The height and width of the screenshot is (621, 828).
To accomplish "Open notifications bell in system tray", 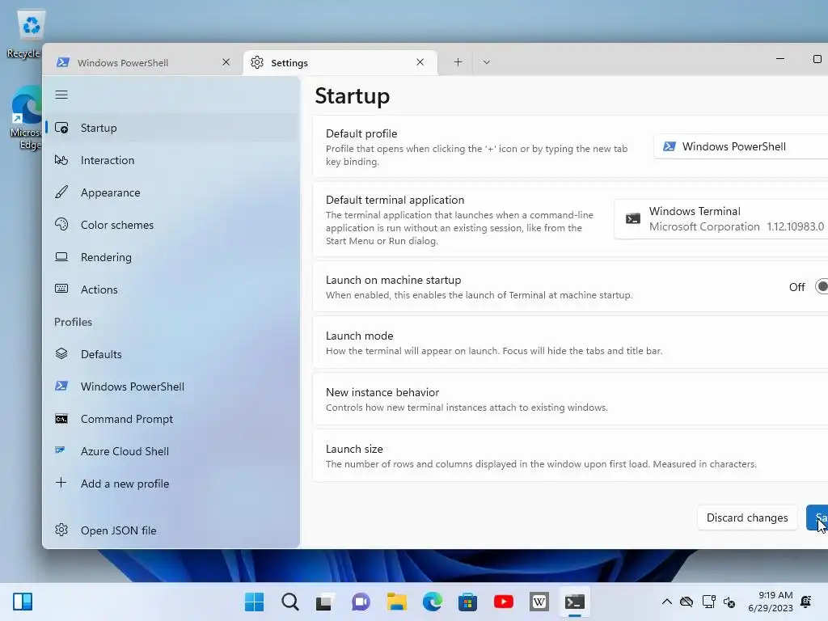I will click(806, 601).
